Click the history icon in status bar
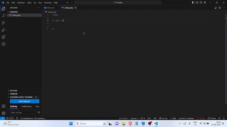 (x=17, y=119)
